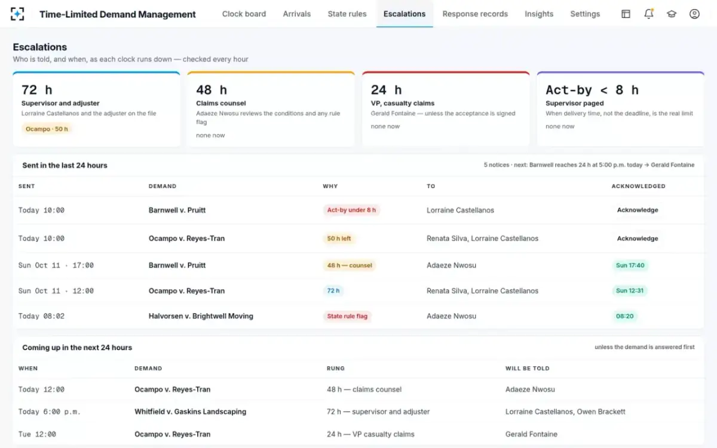Image resolution: width=717 pixels, height=448 pixels.
Task: Click the '48 h — counsel' tag
Action: 350,265
